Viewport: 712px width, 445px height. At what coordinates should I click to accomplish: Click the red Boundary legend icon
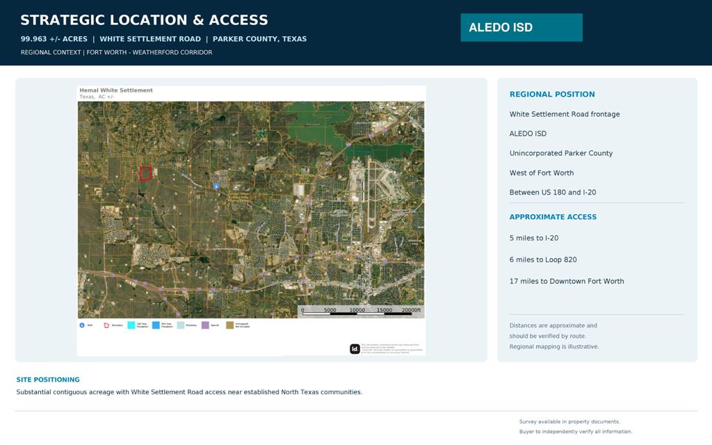click(106, 325)
